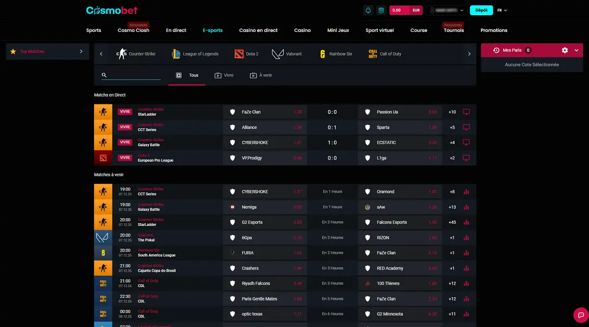
Task: Open the Sports menu
Action: coord(94,30)
